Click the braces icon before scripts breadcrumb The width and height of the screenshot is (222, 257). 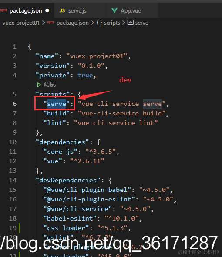[x=99, y=23]
